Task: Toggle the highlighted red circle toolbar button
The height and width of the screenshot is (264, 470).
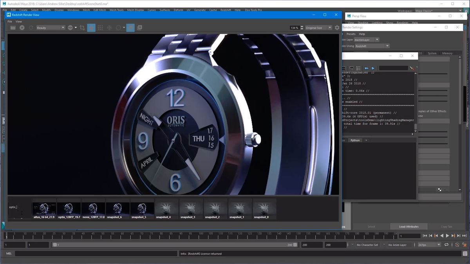Action: tap(91, 28)
